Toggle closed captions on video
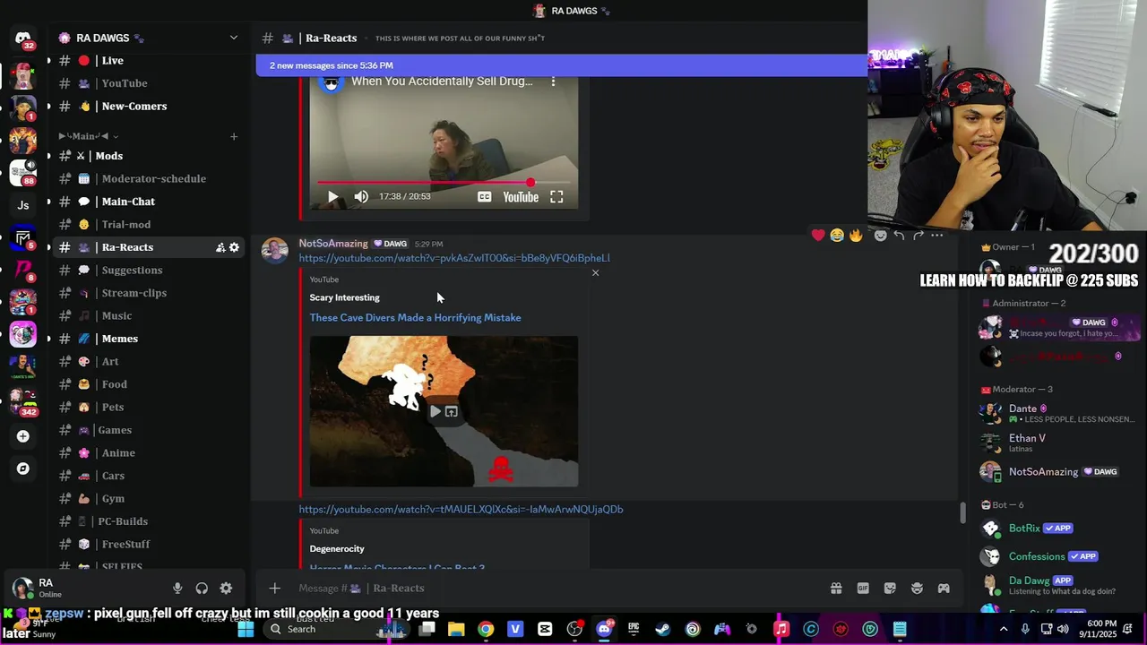Image resolution: width=1147 pixels, height=645 pixels. [485, 197]
